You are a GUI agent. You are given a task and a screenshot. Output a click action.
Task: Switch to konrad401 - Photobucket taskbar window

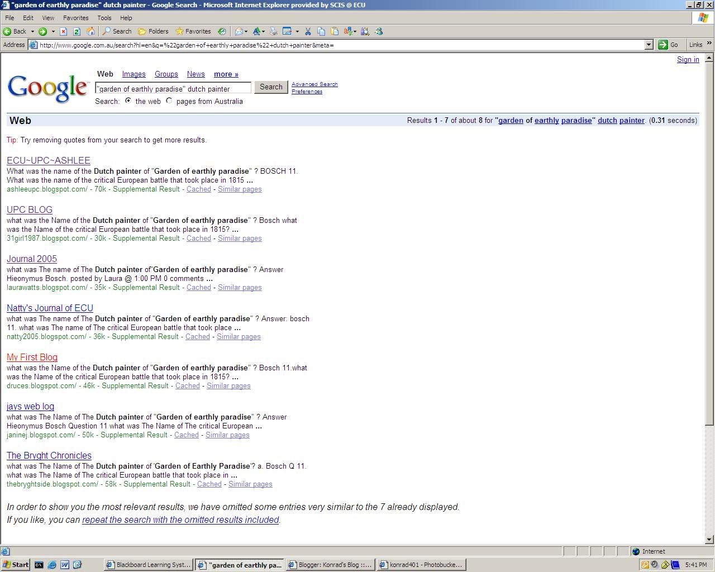tap(421, 565)
